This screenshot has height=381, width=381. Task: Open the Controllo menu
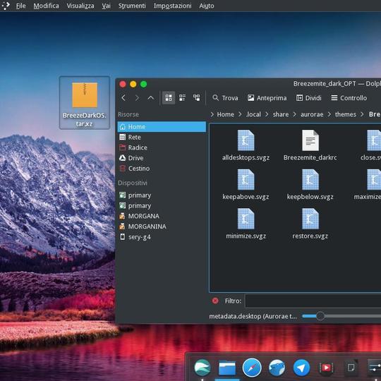point(349,98)
